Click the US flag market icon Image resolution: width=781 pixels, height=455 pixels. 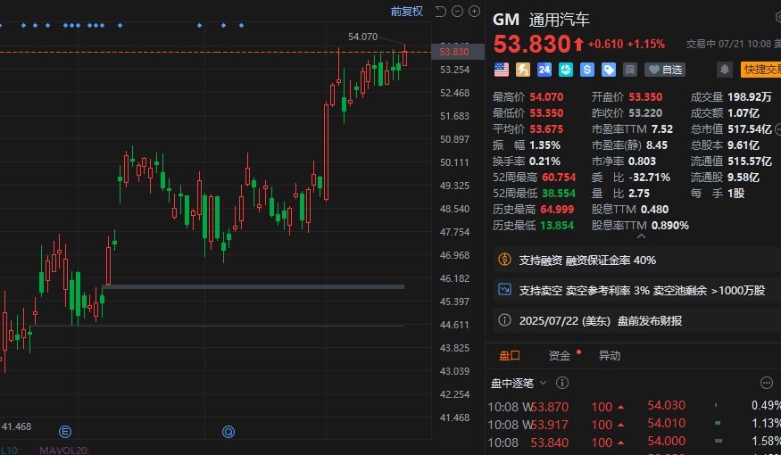click(x=502, y=70)
